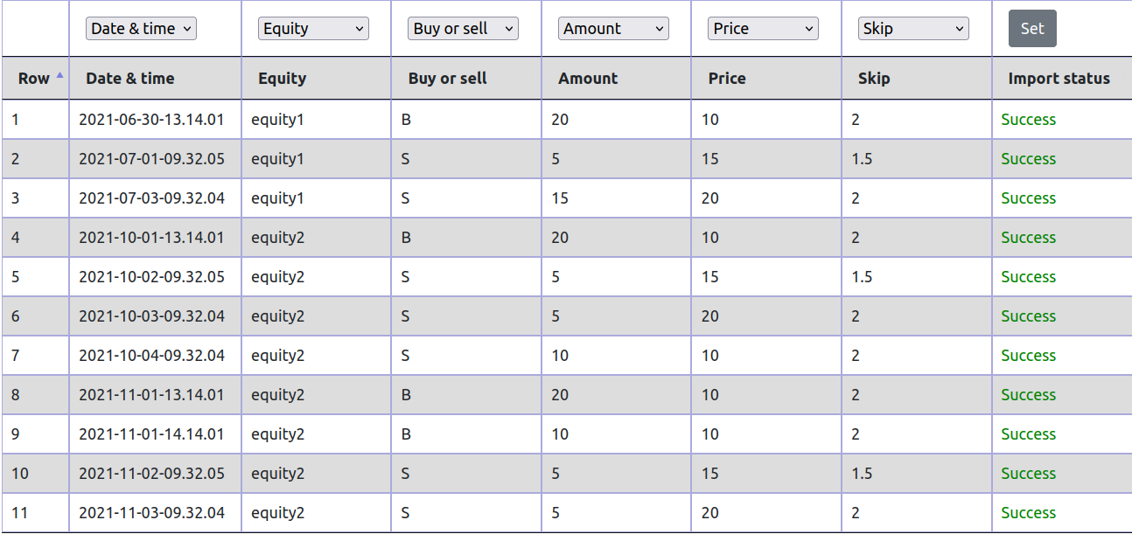
Task: Click row number 10 cell
Action: [x=20, y=474]
